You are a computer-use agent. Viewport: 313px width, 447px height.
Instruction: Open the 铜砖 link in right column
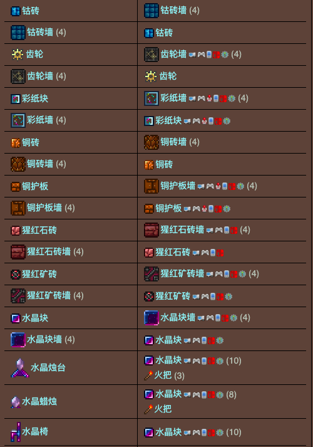click(164, 164)
